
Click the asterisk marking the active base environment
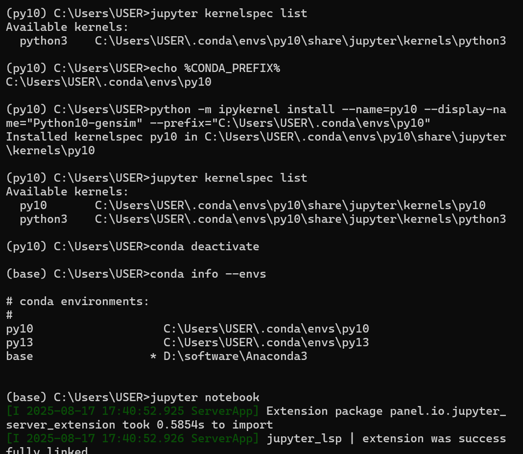[153, 356]
